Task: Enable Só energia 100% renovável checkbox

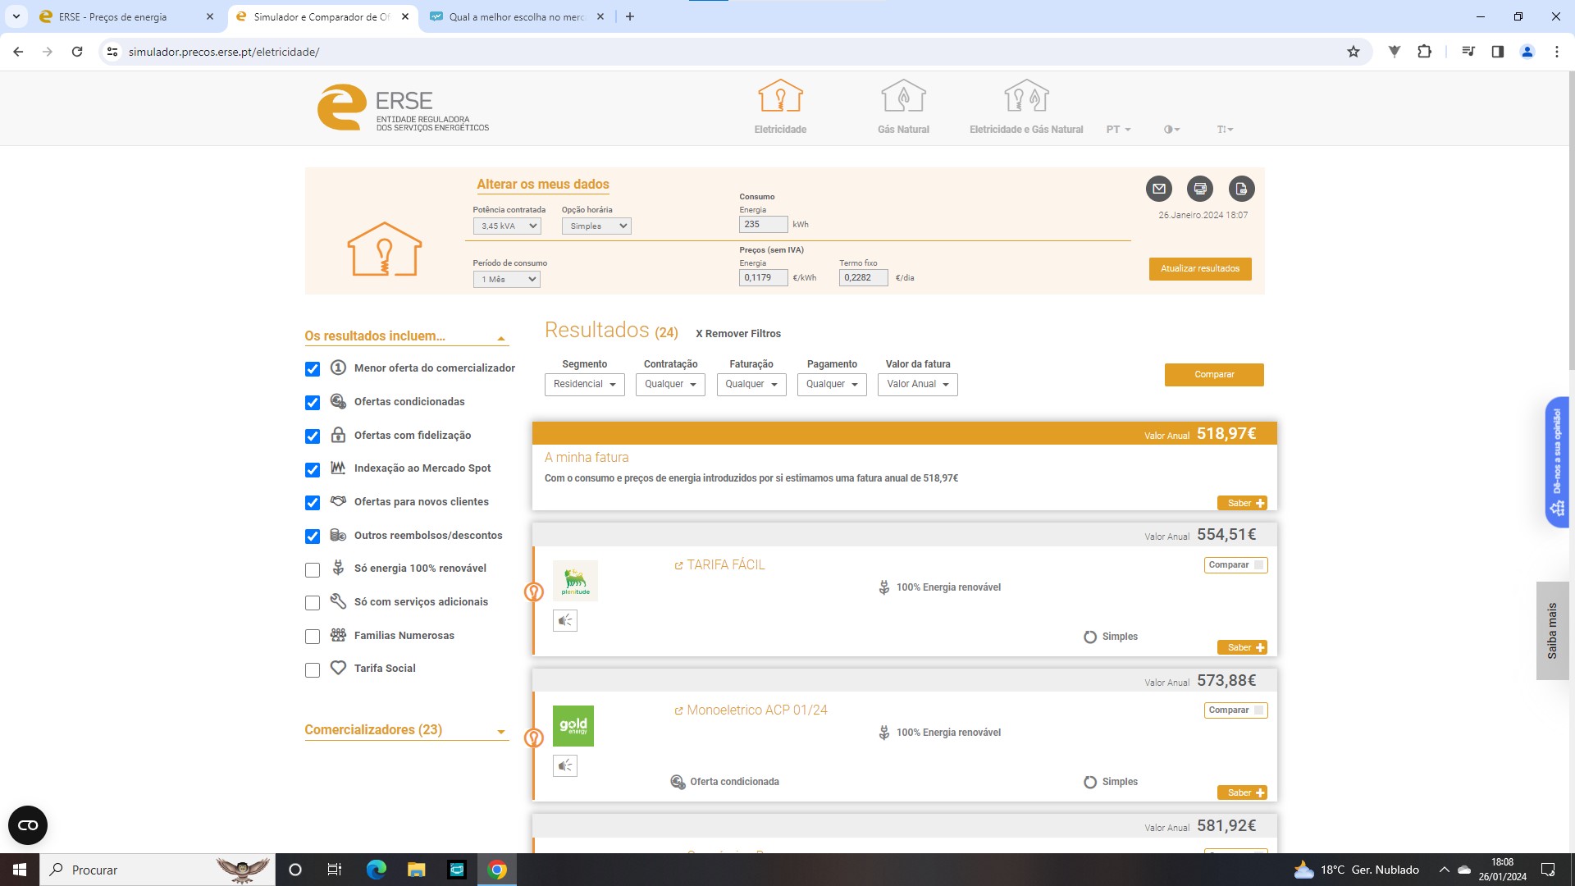Action: 313,570
